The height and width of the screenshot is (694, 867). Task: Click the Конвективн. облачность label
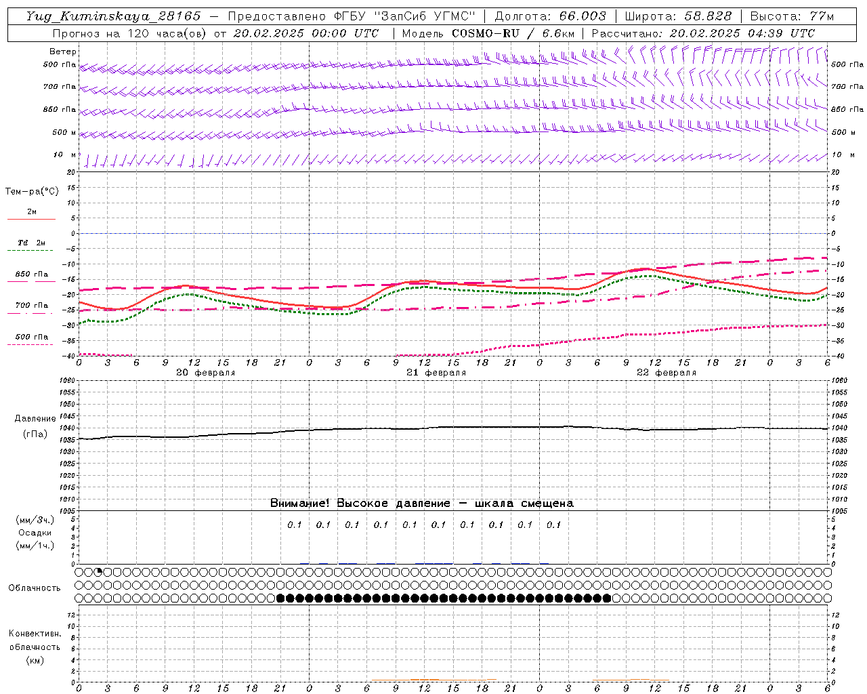[x=35, y=640]
